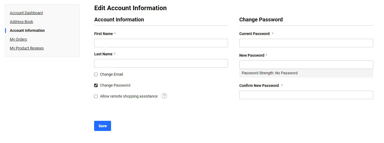Open the My Orders page
The image size is (384, 143).
point(18,39)
